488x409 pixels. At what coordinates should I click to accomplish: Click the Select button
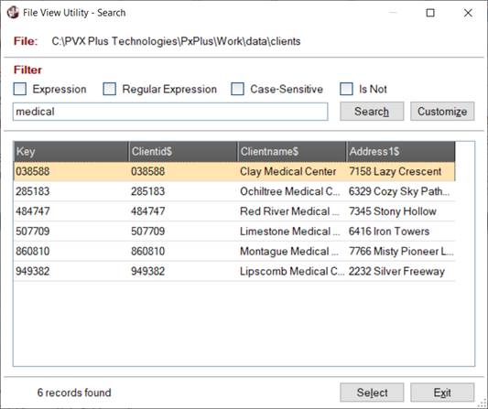tap(372, 393)
